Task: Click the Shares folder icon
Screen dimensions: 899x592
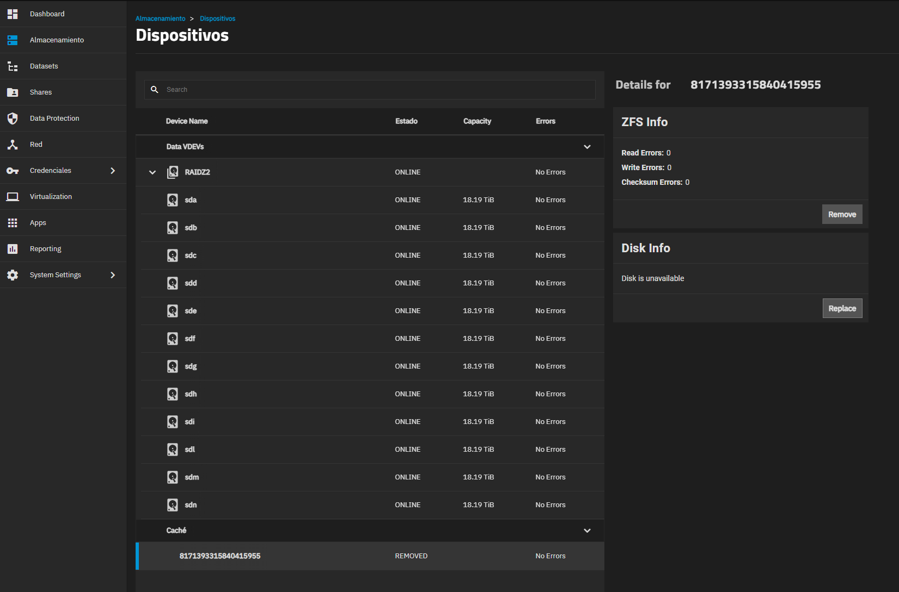Action: click(x=13, y=92)
